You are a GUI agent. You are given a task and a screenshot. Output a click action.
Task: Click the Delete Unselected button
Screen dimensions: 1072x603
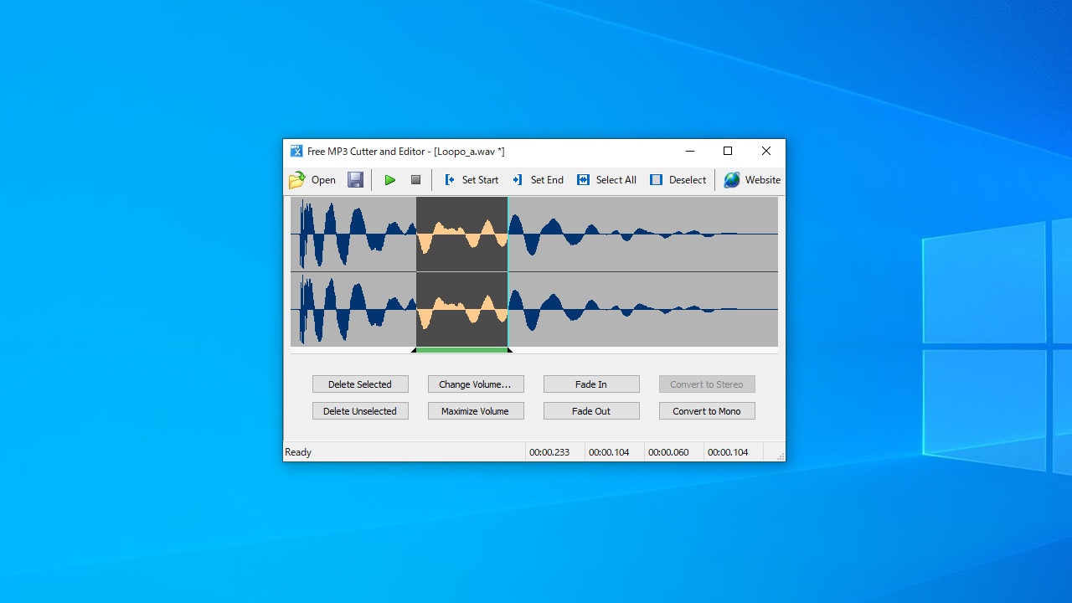pyautogui.click(x=360, y=411)
